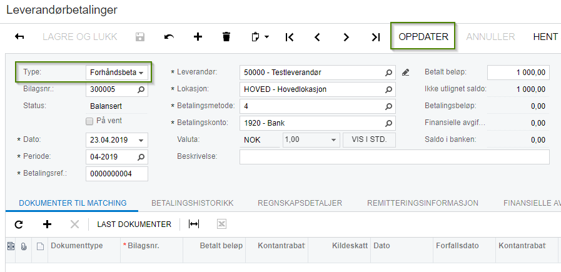Click the grid delete row X icon
Viewport: 561px width, 272px height.
74,224
